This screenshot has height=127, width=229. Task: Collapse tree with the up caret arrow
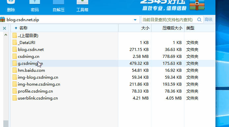[6, 35]
